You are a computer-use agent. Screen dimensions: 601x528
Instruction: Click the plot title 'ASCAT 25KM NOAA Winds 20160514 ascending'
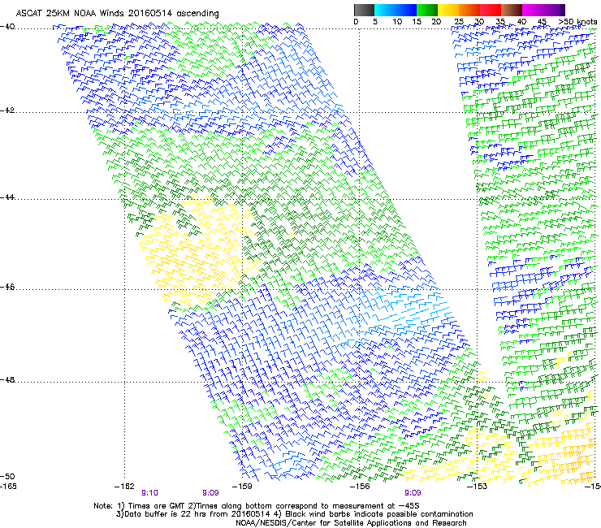point(117,14)
